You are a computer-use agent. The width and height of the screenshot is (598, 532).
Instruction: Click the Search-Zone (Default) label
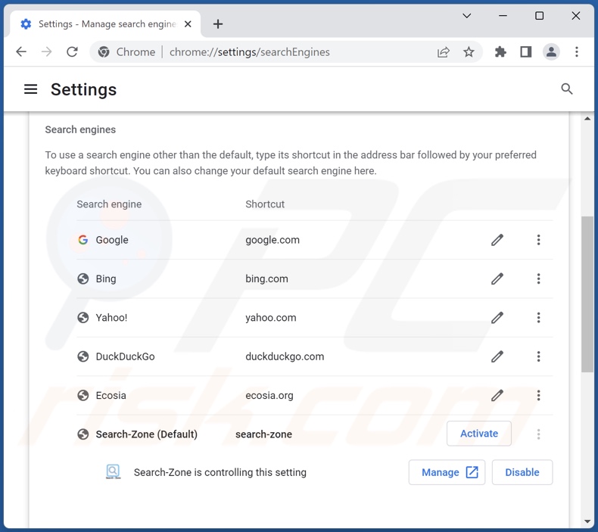(146, 434)
